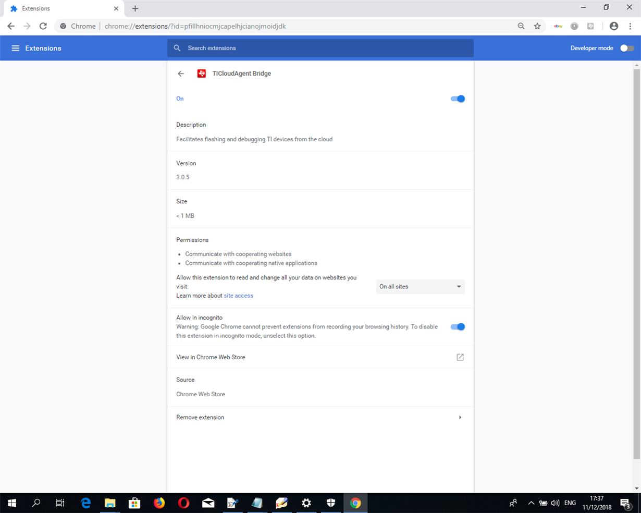
Task: Open the Chrome three-dot menu
Action: pyautogui.click(x=630, y=26)
